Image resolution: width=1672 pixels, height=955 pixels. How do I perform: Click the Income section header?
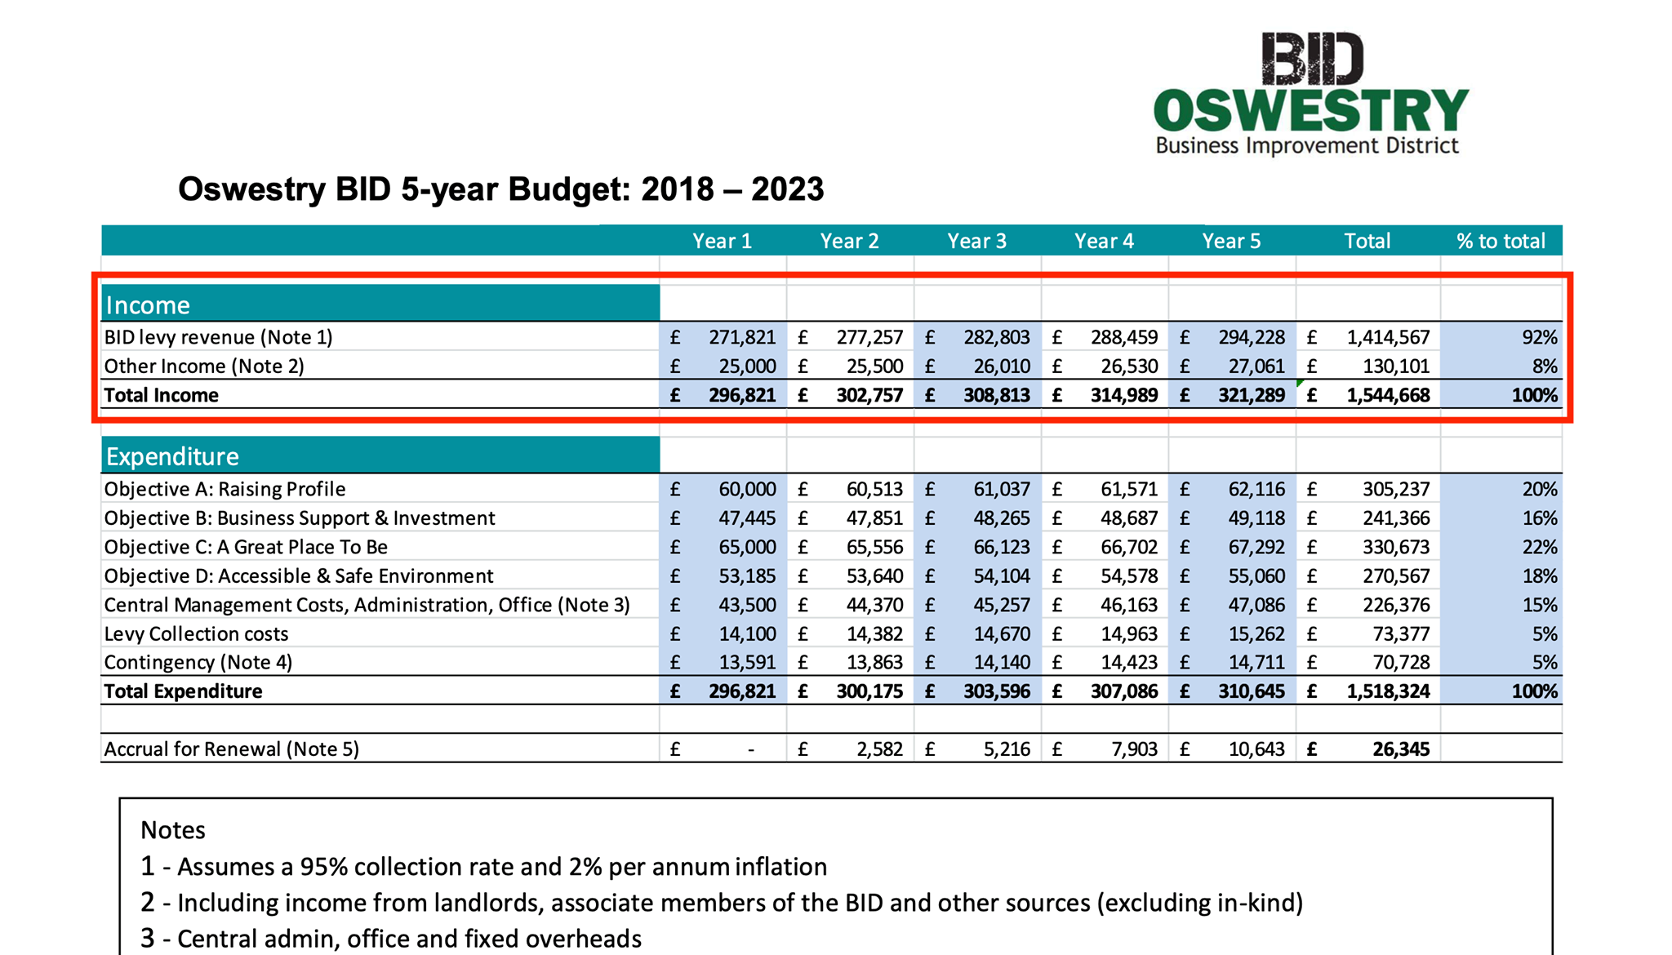(x=148, y=304)
